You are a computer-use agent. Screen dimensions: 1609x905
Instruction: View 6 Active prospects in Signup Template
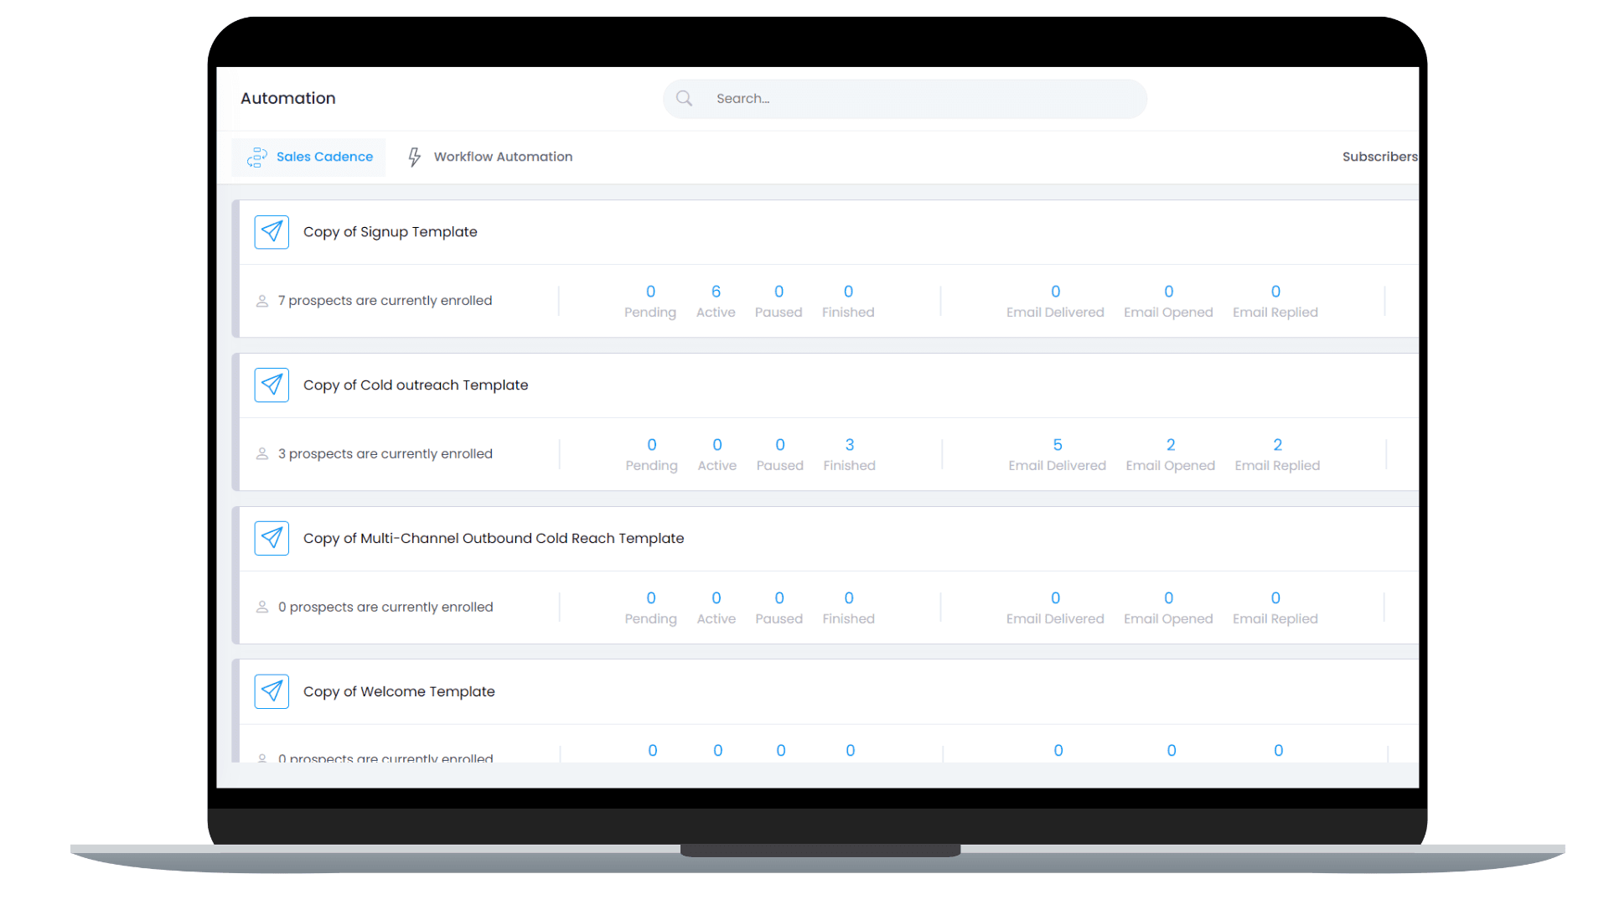(x=716, y=300)
